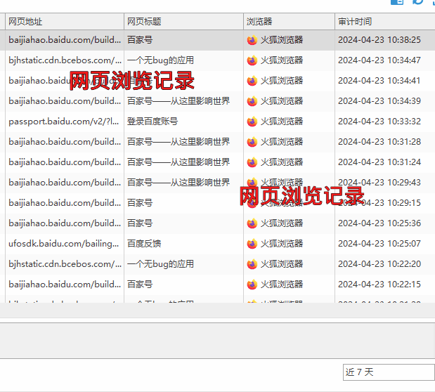The height and width of the screenshot is (392, 435).
Task: Click Firefox icon in the 10:22:20 row
Action: [252, 264]
